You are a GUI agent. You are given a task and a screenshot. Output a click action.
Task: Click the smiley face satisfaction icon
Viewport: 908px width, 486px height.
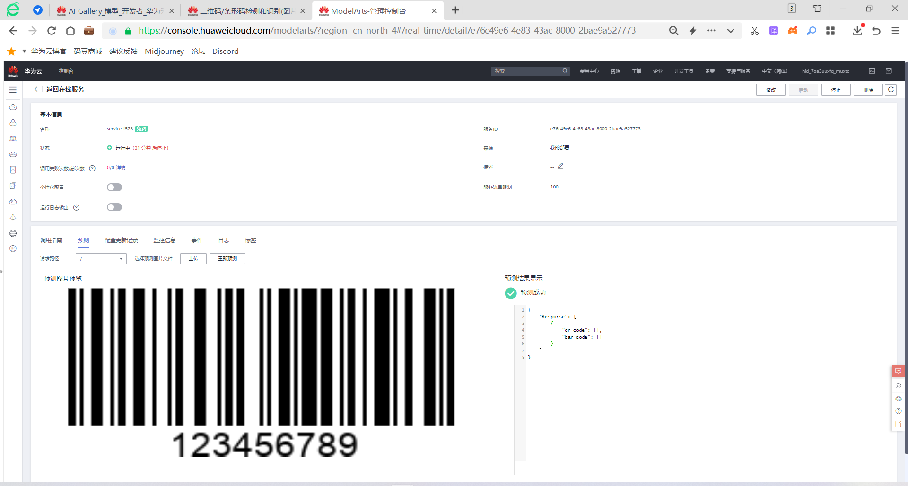899,386
